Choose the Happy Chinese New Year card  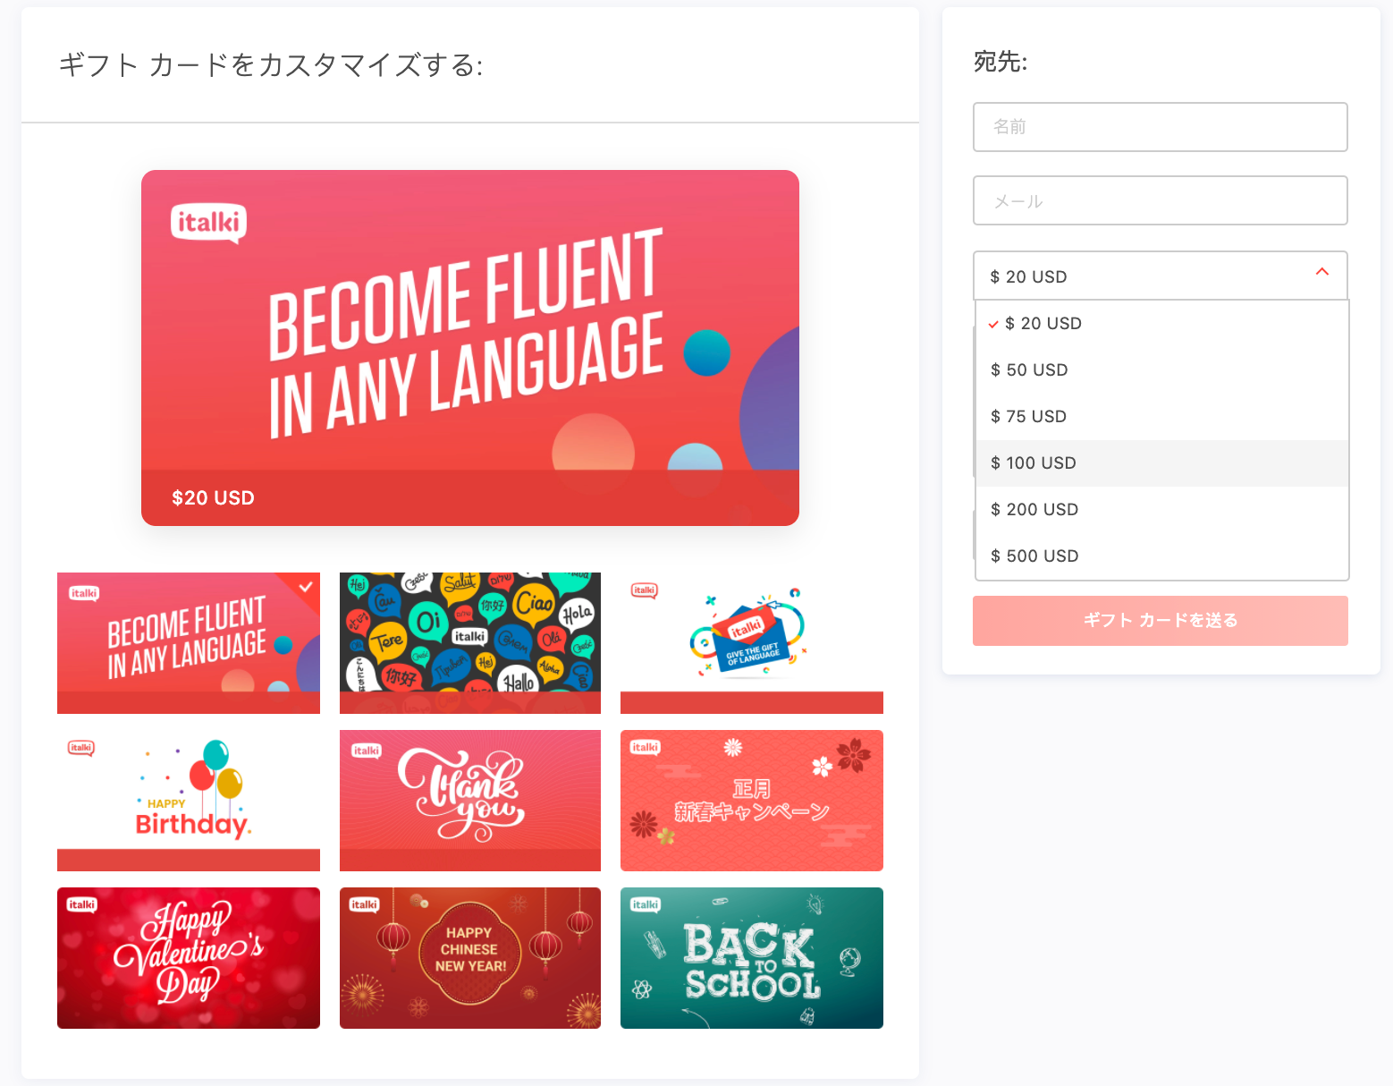(470, 958)
